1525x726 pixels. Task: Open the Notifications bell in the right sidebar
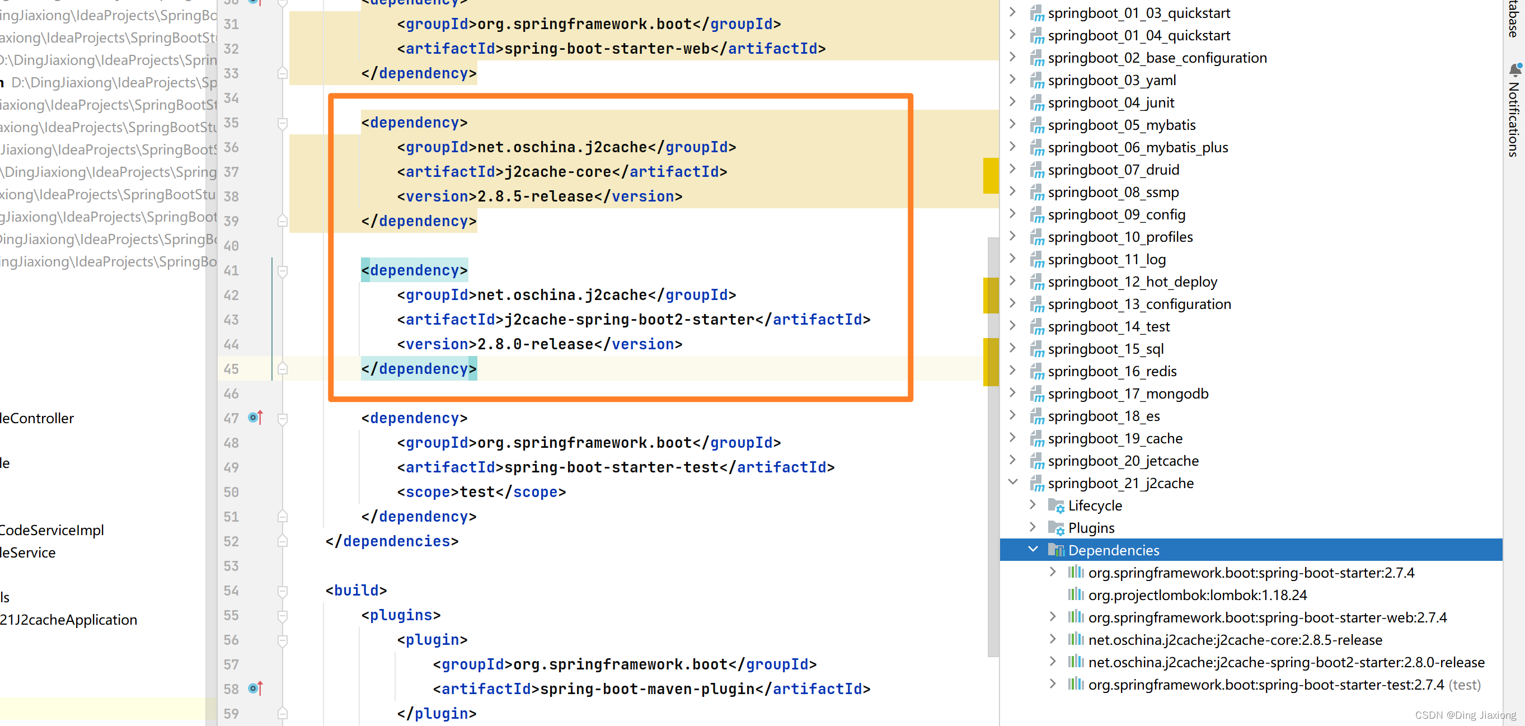tap(1515, 70)
